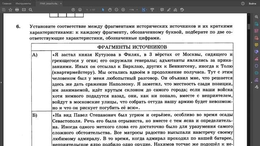The width and height of the screenshot is (260, 146).
Task: Click the Войти sign-in button
Action: point(252,4)
